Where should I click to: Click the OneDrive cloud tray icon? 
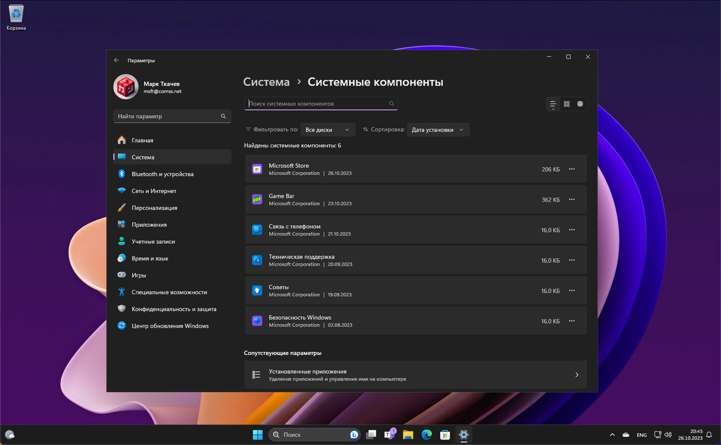(626, 435)
